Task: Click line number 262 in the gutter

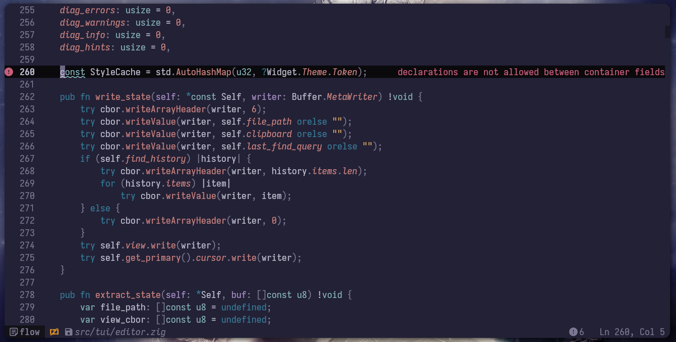Action: 27,97
